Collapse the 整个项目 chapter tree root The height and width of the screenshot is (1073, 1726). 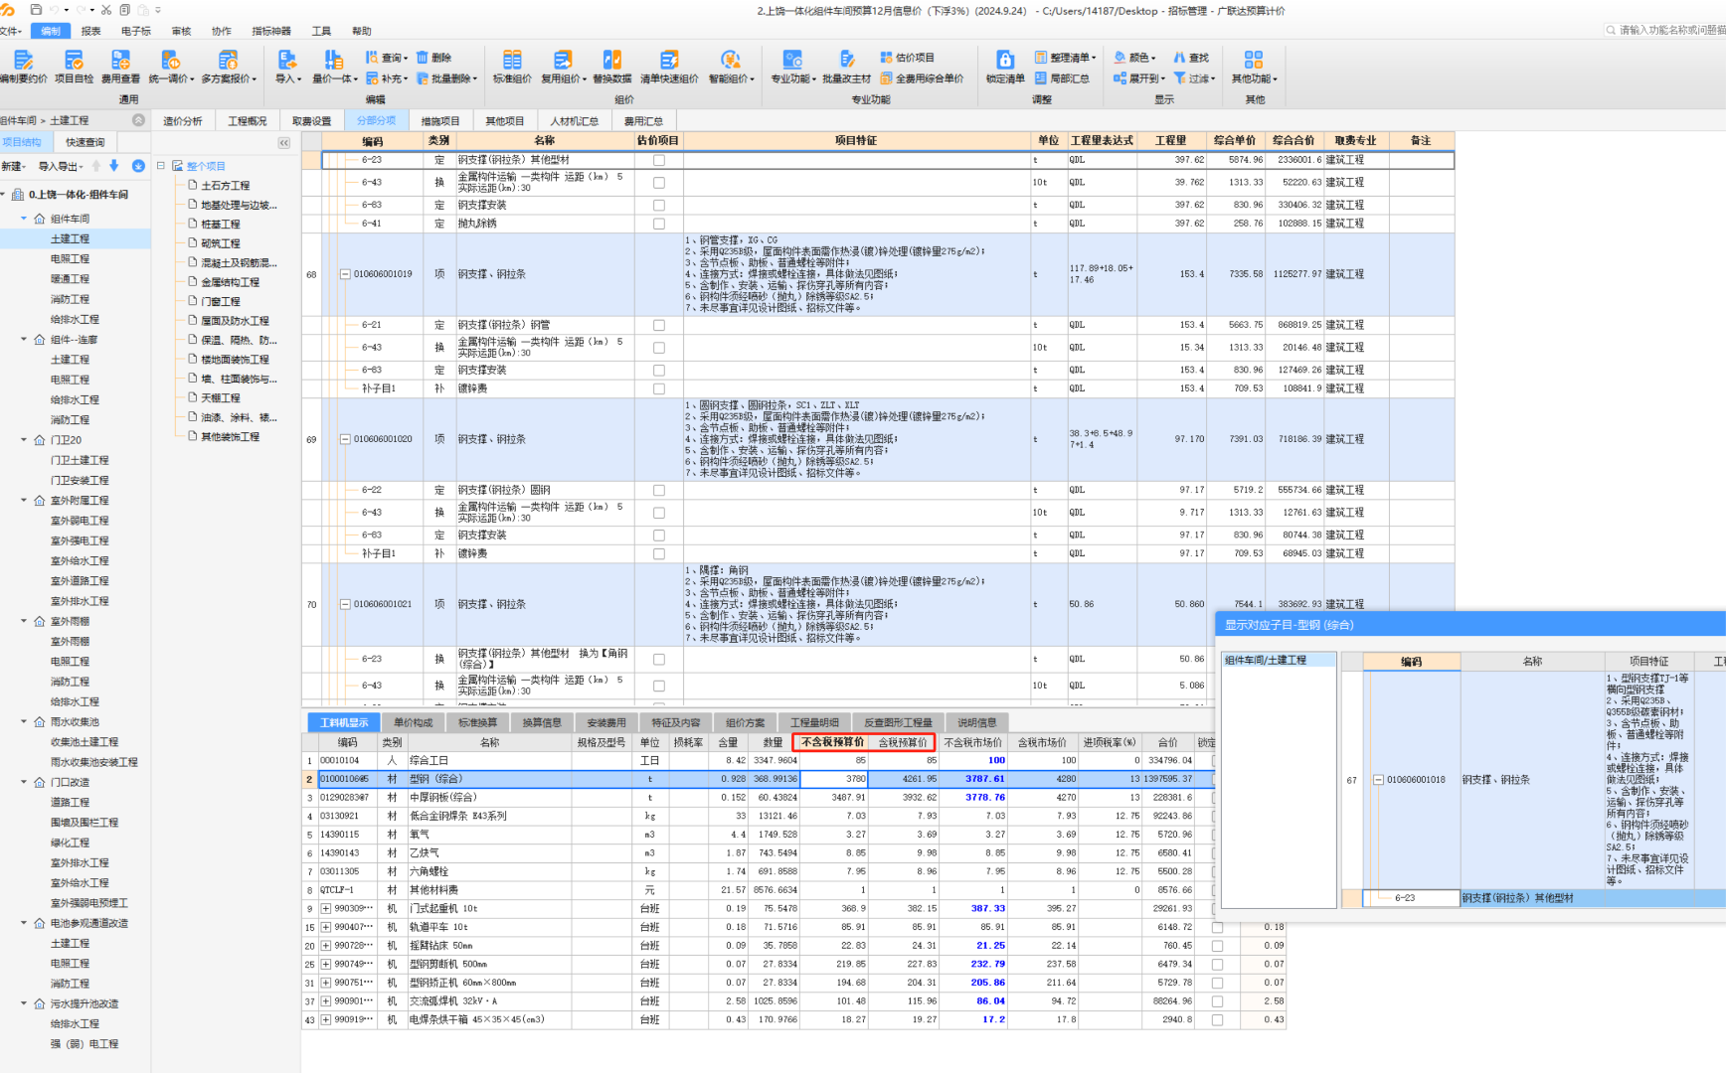coord(161,166)
